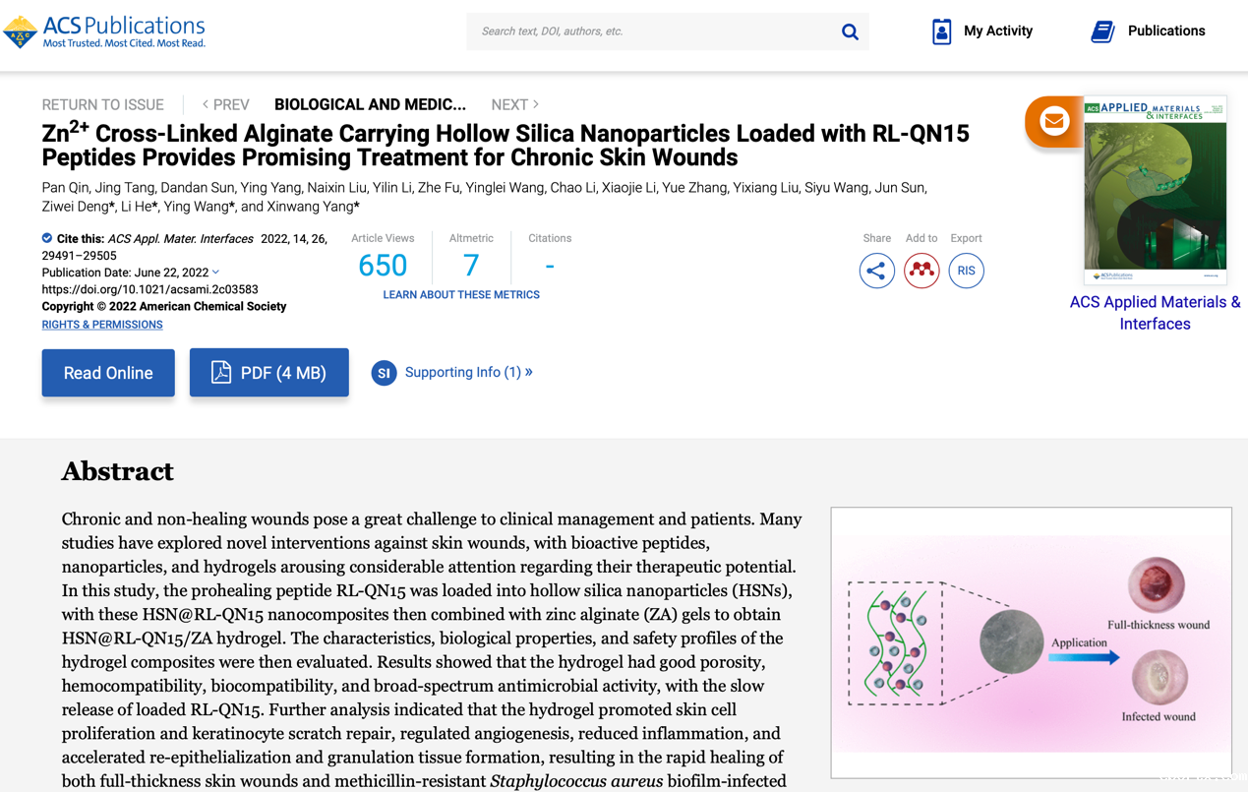The height and width of the screenshot is (792, 1248).
Task: Click the Share article icon
Action: tap(876, 271)
